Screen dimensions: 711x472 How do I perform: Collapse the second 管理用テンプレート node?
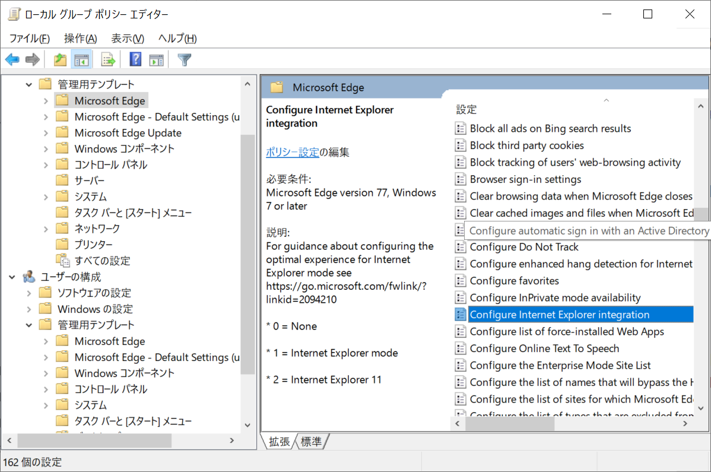pos(29,325)
